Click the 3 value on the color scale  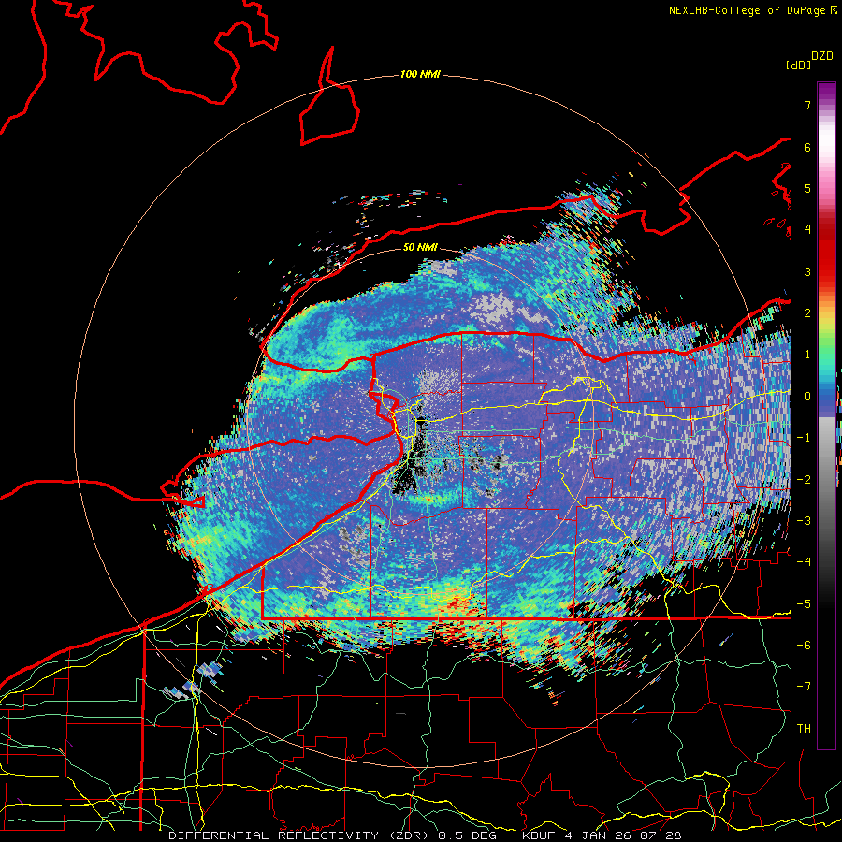807,271
